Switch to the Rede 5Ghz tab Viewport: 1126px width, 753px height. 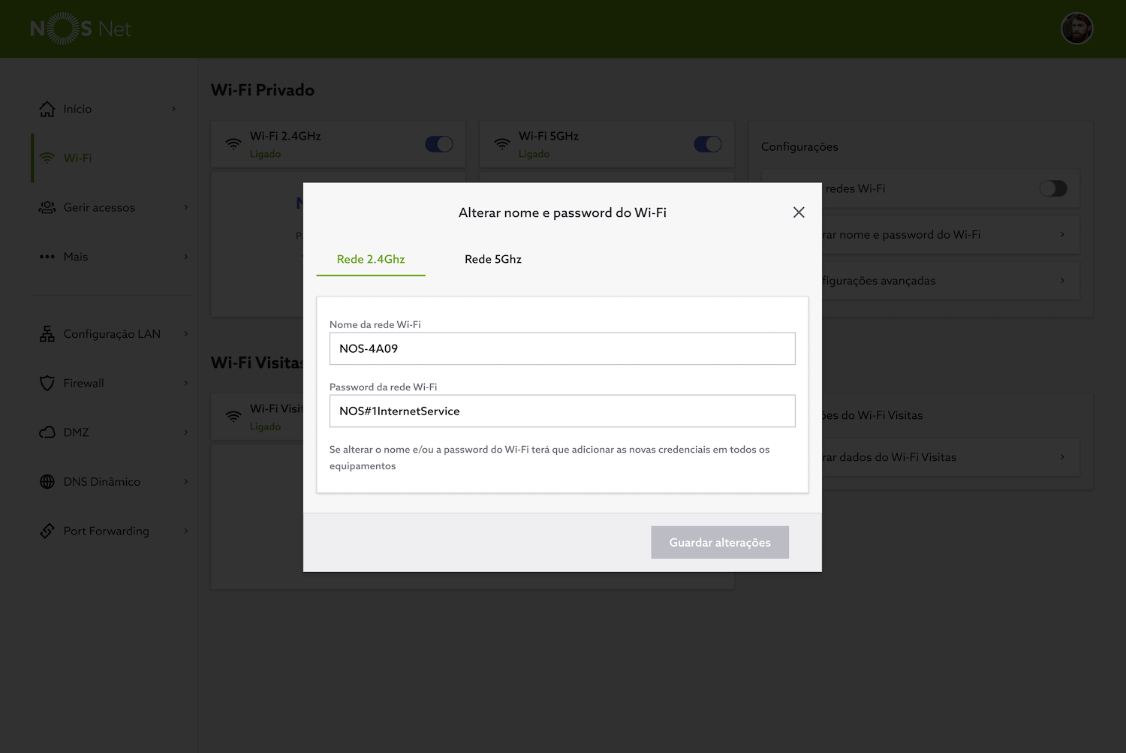pos(492,259)
